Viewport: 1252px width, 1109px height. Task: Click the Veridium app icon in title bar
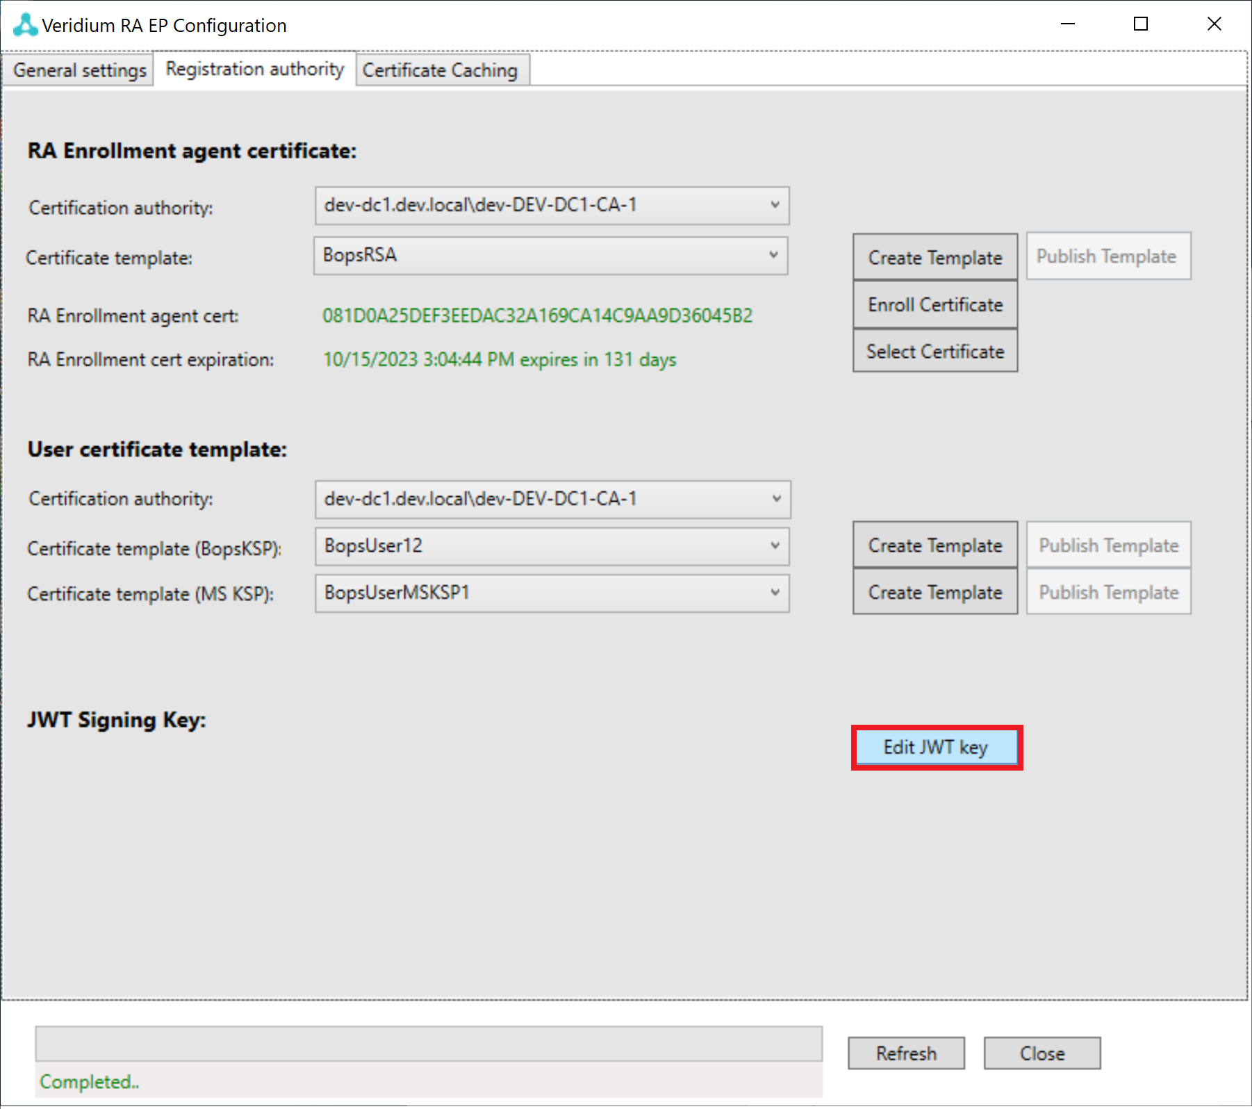pos(25,25)
